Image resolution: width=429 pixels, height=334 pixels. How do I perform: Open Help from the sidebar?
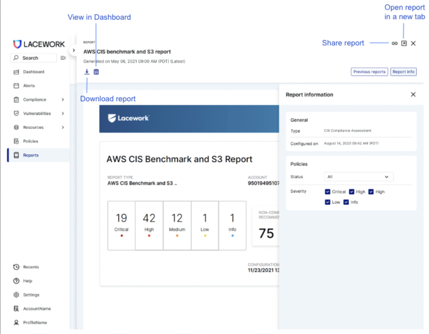pyautogui.click(x=28, y=281)
